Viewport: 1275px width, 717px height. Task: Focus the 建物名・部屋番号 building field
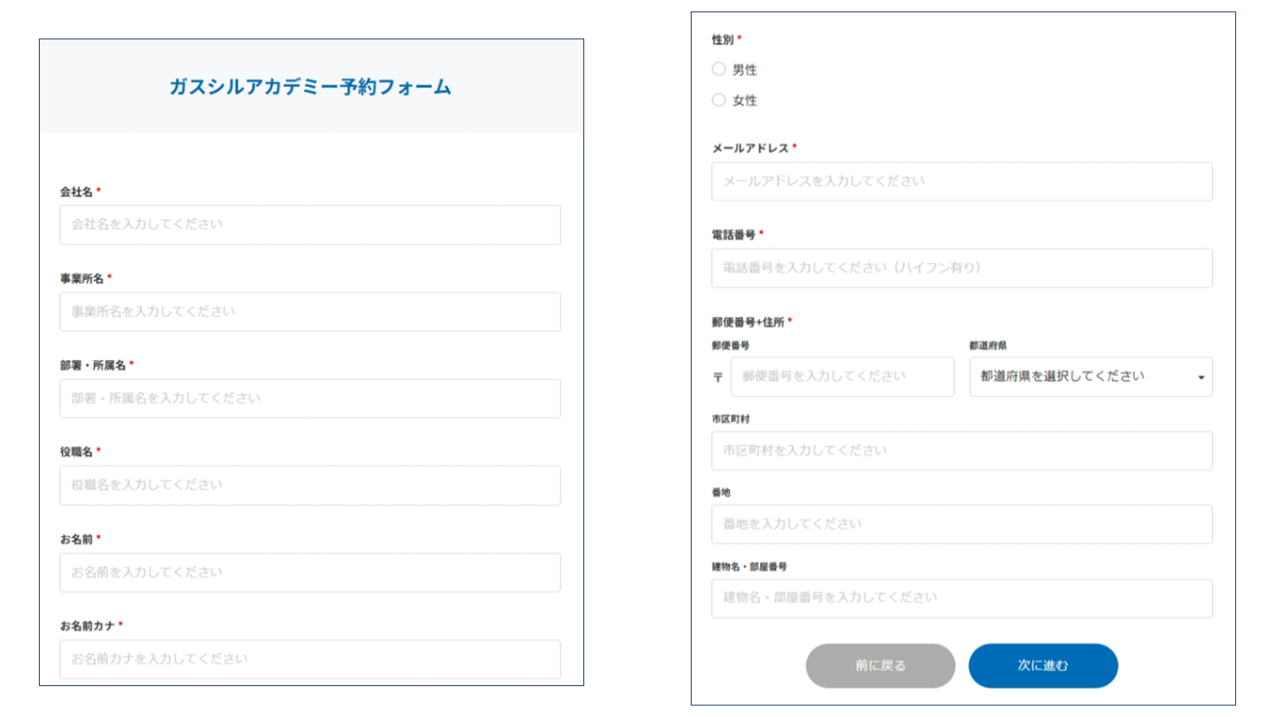(x=960, y=597)
